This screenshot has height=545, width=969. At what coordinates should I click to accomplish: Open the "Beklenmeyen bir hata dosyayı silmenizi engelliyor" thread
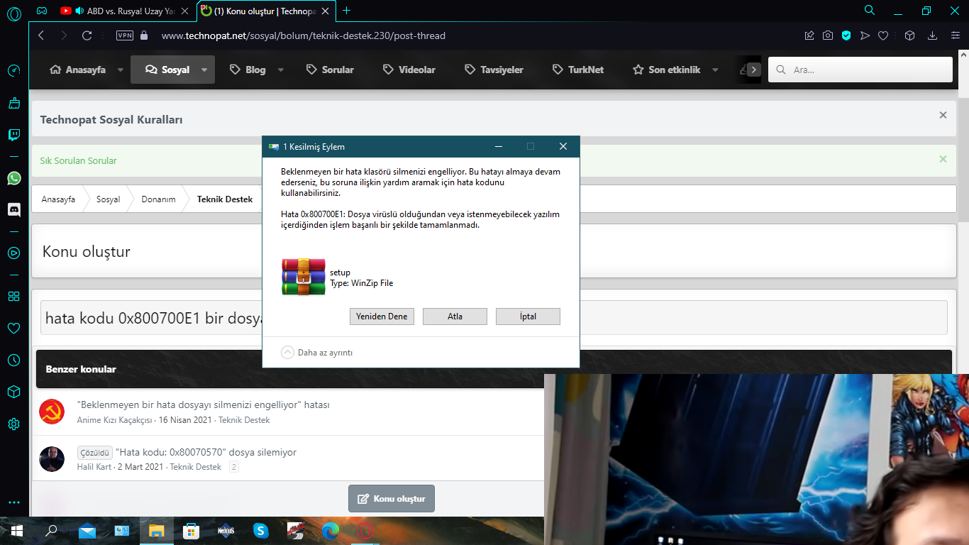pos(203,404)
